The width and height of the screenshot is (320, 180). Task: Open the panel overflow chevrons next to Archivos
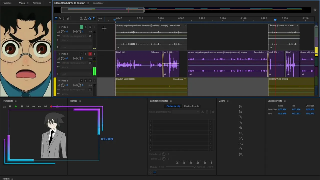pyautogui.click(x=49, y=3)
